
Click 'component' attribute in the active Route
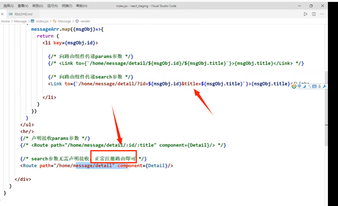coord(130,166)
